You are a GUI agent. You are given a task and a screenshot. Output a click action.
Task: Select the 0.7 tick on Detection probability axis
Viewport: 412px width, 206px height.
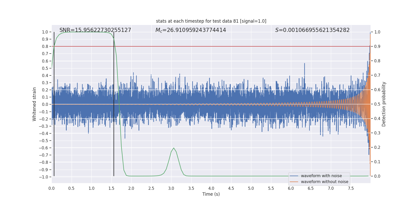377,75
